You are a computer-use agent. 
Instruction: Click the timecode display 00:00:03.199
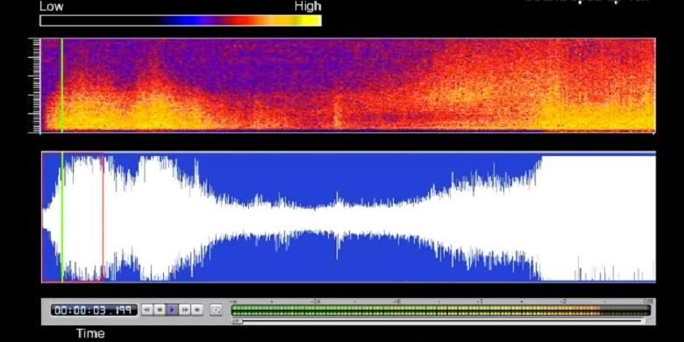pos(94,310)
